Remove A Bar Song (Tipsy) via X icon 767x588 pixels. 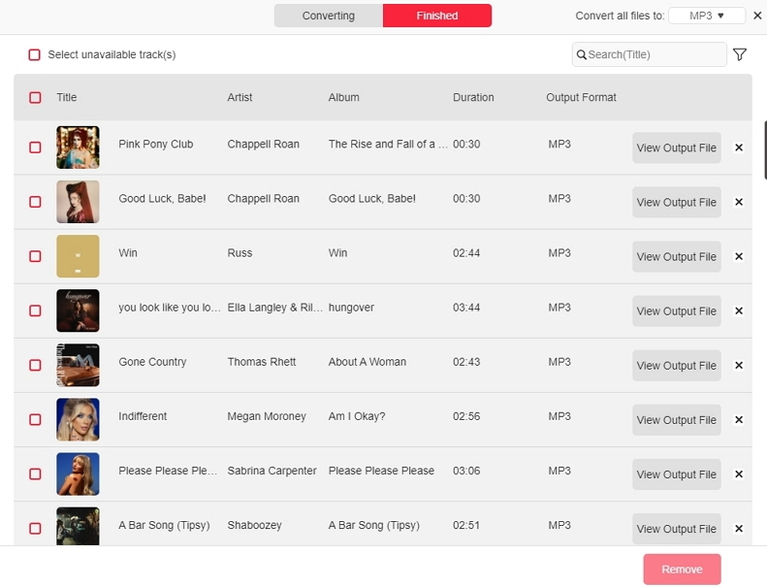click(739, 528)
